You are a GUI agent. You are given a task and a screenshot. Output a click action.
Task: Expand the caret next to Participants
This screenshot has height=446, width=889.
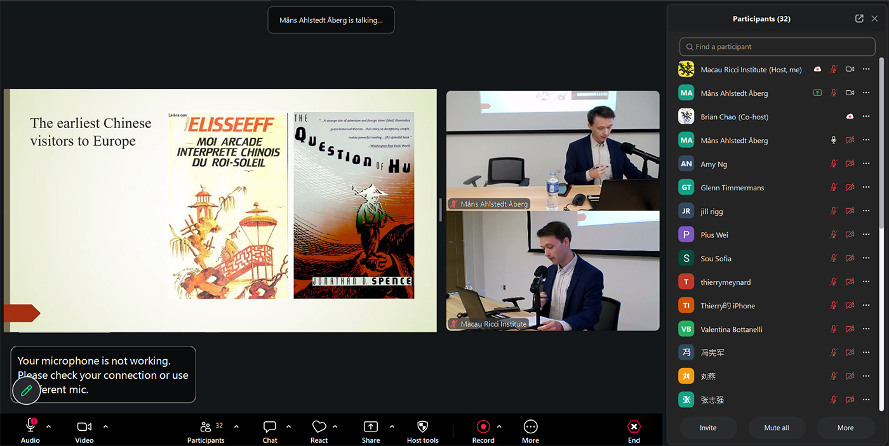tap(236, 426)
